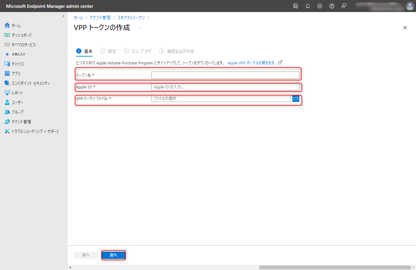The height and width of the screenshot is (270, 416).
Task: Open the account avatar menu
Action: click(x=410, y=6)
